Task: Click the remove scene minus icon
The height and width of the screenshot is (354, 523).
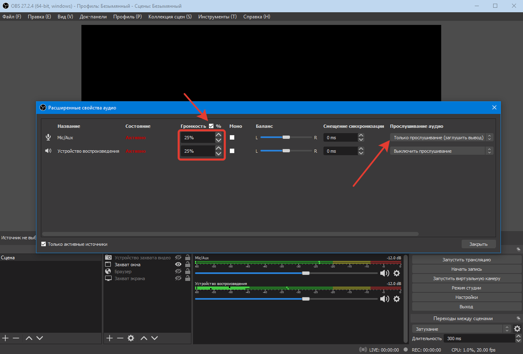Action: point(16,338)
